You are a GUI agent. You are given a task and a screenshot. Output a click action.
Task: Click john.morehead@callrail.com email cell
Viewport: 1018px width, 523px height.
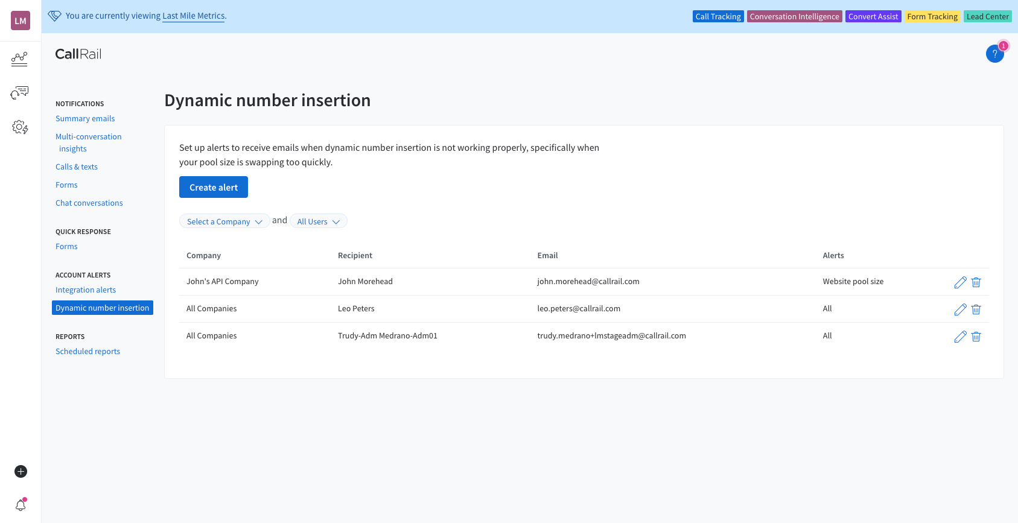[588, 282]
